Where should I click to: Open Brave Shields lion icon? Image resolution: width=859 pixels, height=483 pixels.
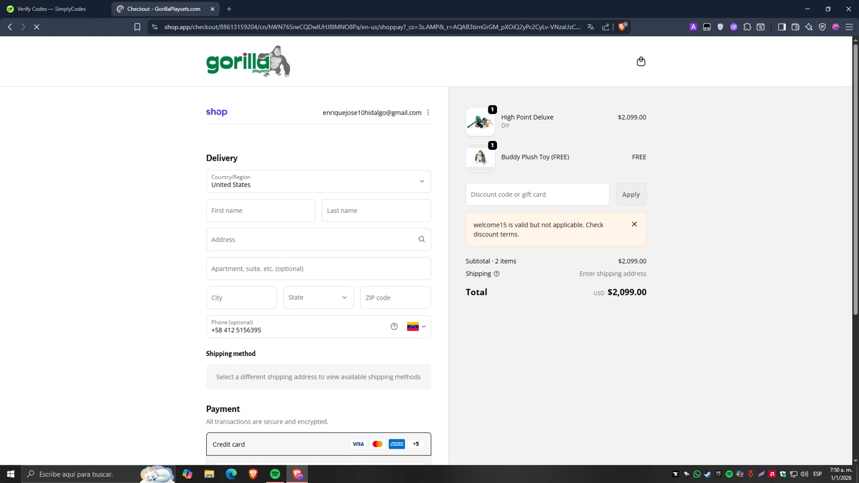tap(622, 26)
